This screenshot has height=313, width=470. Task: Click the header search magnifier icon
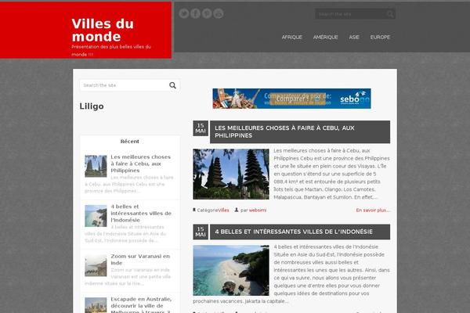tap(390, 14)
